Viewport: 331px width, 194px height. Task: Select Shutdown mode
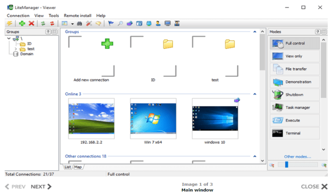(295, 95)
